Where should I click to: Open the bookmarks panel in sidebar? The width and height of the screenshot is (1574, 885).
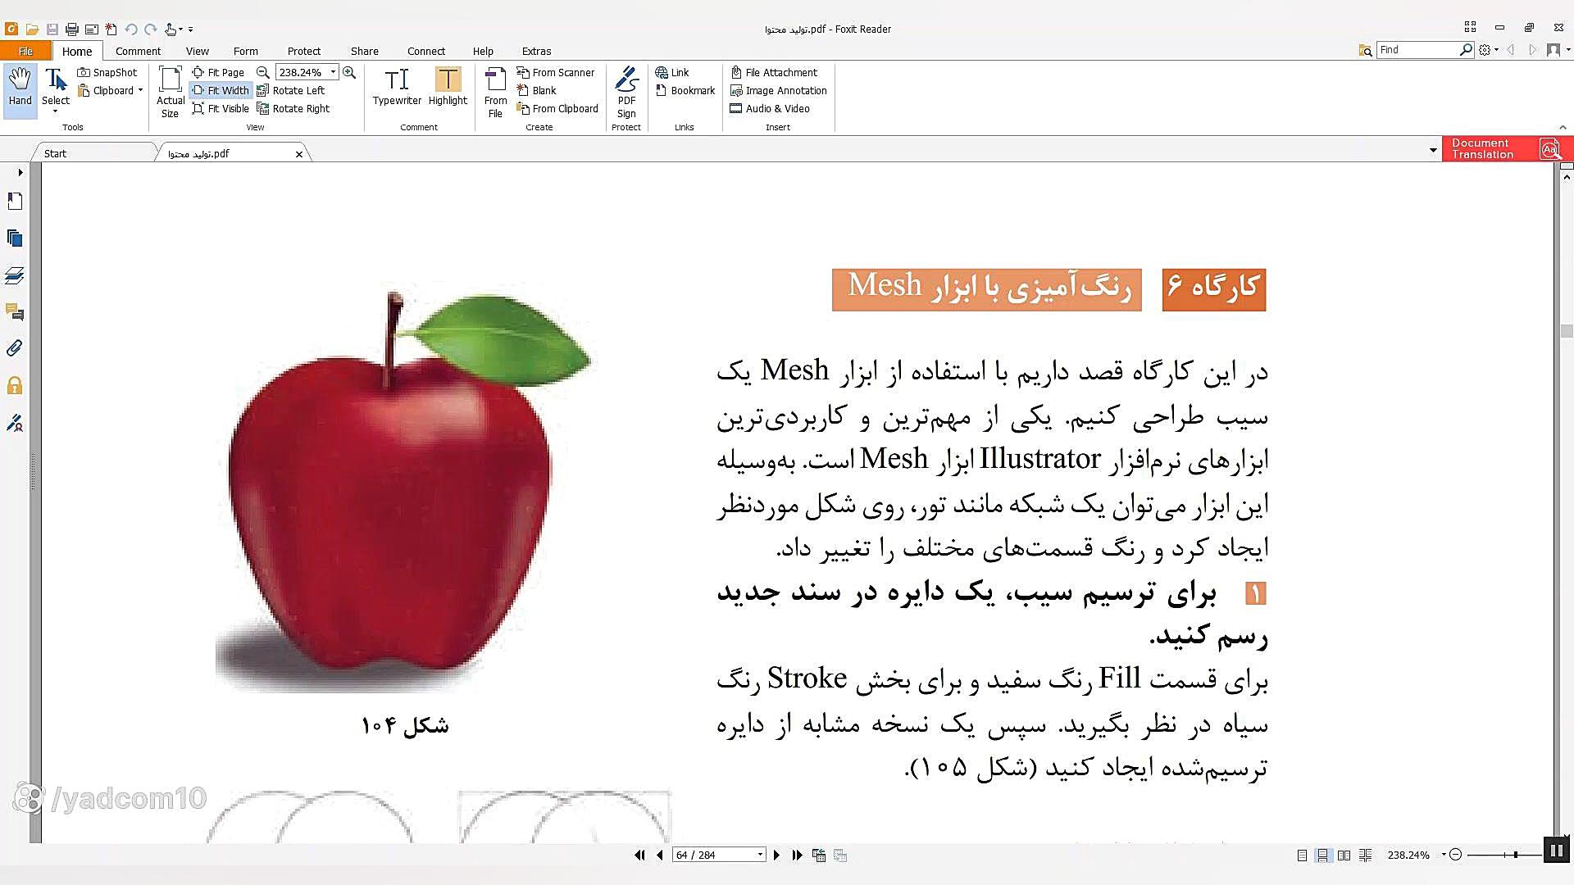(15, 201)
